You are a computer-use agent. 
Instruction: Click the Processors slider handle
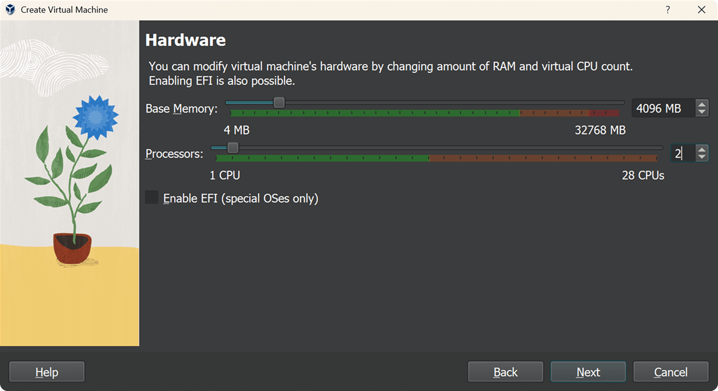click(233, 147)
